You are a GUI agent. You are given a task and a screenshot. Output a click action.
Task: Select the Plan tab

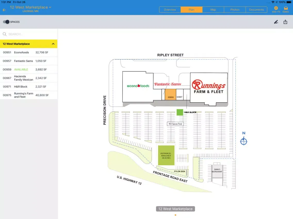tap(192, 10)
